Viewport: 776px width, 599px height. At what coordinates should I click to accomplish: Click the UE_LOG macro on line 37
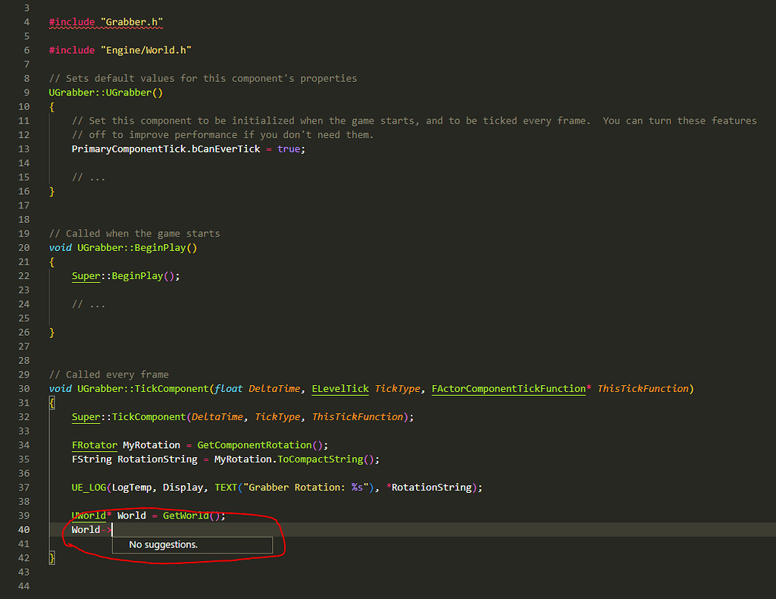pyautogui.click(x=89, y=488)
